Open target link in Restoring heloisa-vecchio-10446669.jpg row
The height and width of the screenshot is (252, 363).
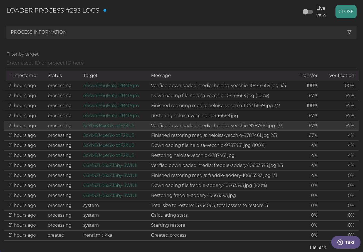111,115
